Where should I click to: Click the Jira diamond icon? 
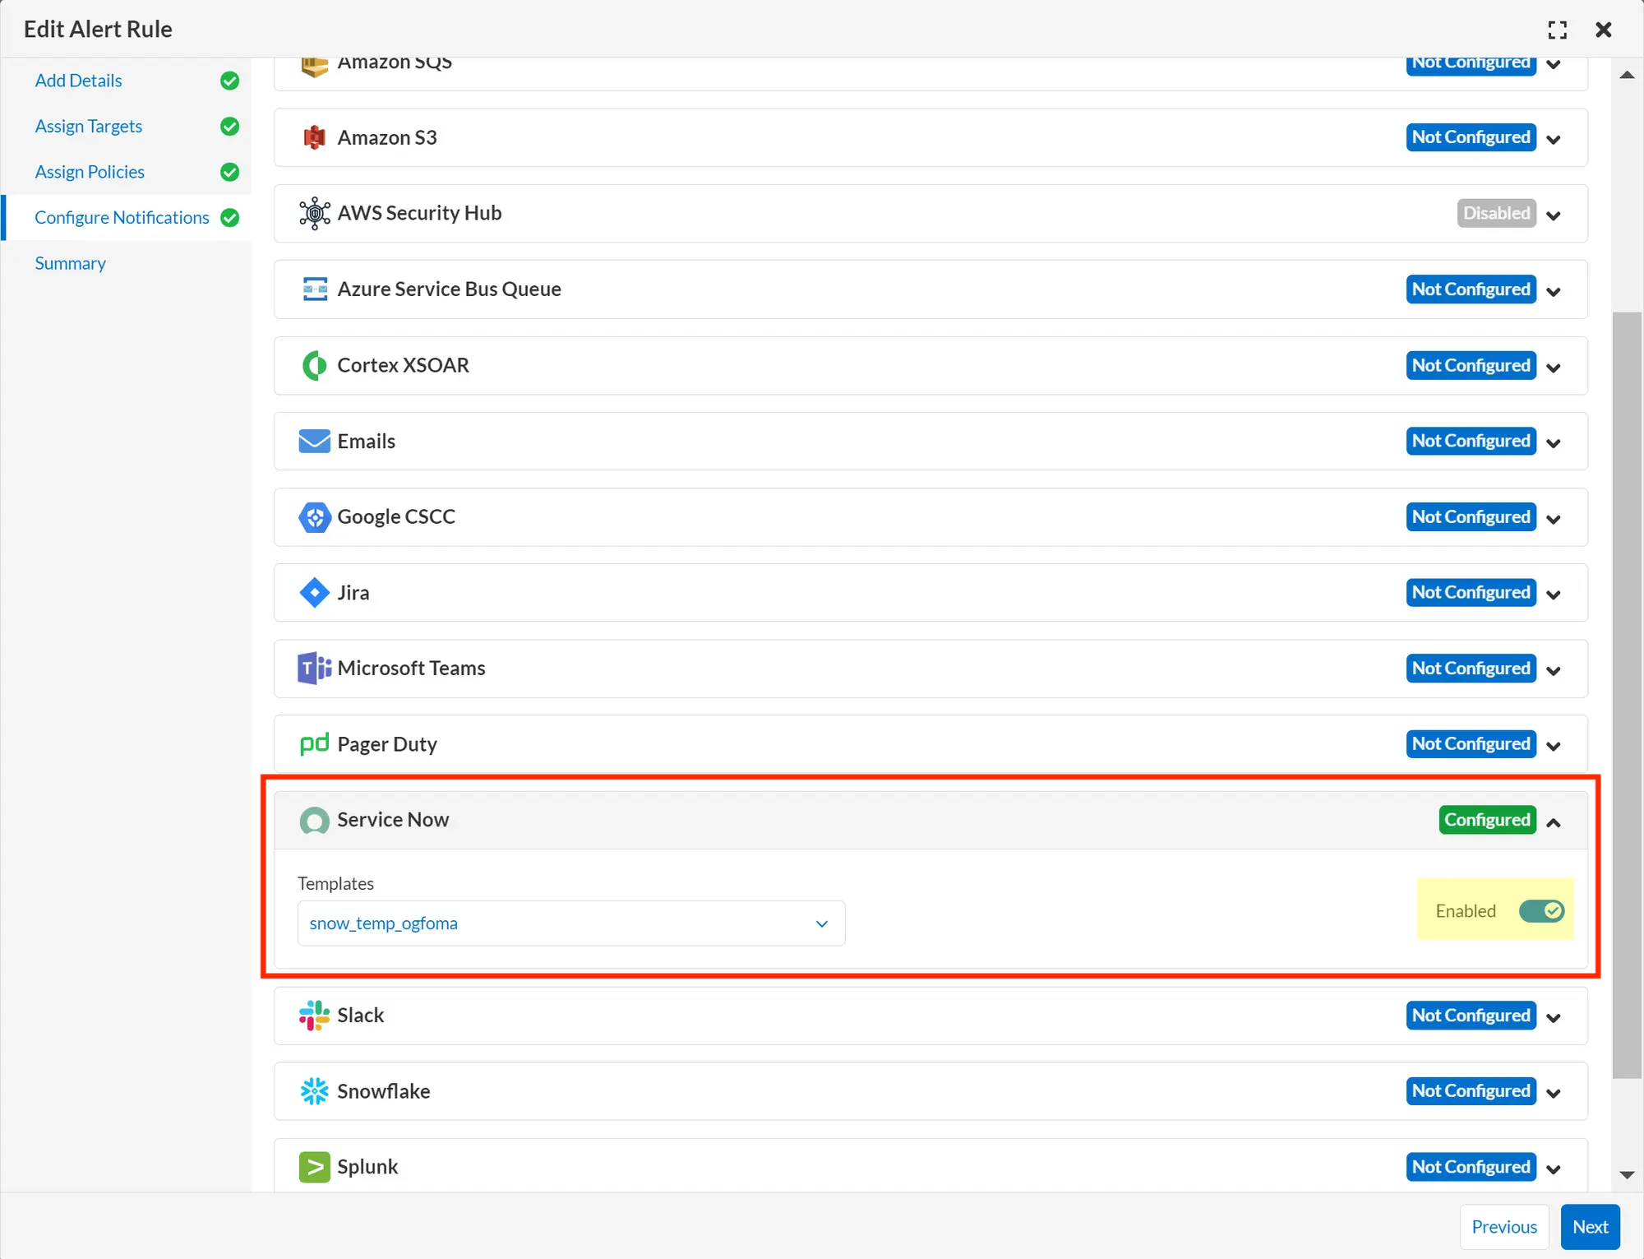(x=314, y=593)
